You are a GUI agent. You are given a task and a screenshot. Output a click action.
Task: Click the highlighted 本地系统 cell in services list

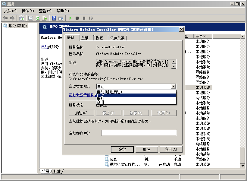click(203, 87)
